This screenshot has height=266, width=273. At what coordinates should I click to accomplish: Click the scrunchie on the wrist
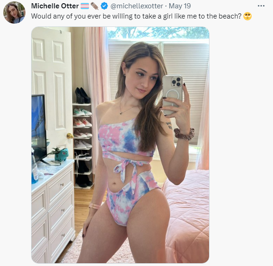[x=184, y=134]
